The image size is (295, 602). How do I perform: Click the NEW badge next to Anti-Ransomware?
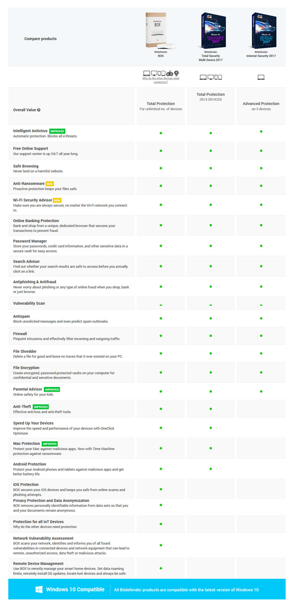pyautogui.click(x=50, y=184)
